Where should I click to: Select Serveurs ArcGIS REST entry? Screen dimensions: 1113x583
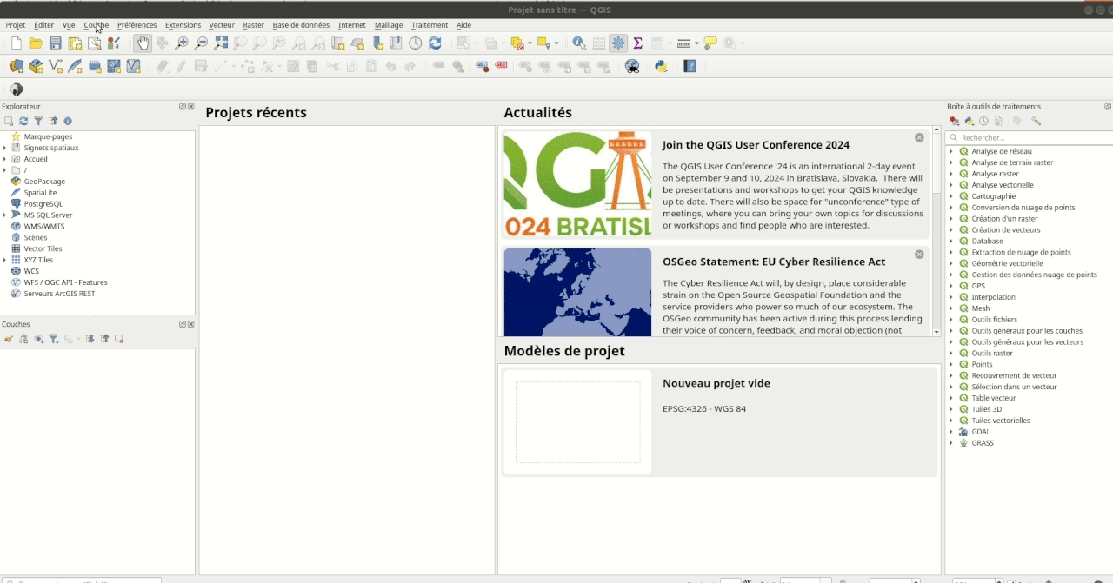(x=59, y=294)
